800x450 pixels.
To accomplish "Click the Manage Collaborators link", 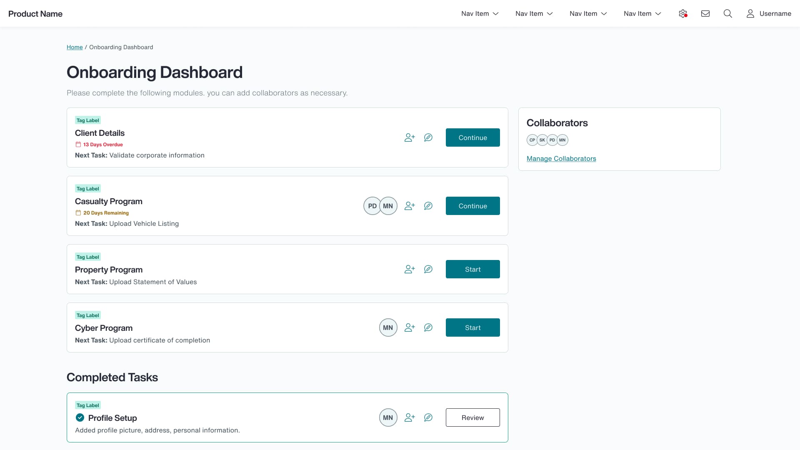I will pyautogui.click(x=561, y=159).
